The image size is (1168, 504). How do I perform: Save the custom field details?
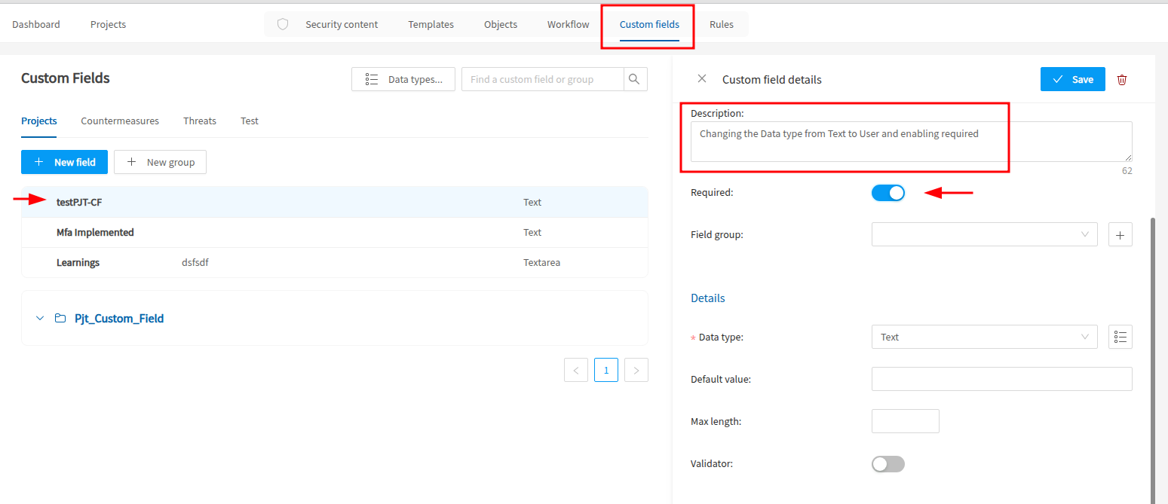[x=1072, y=79]
